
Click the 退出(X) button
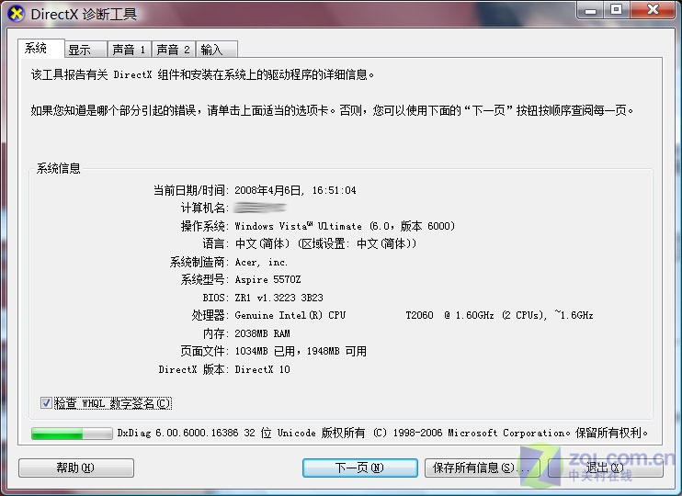[x=606, y=468]
